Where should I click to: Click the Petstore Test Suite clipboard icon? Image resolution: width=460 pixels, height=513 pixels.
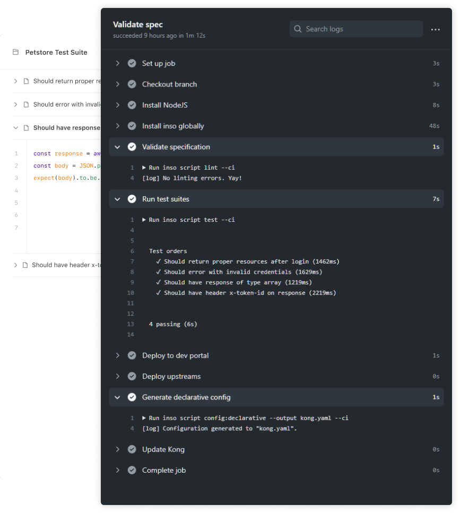tap(16, 51)
